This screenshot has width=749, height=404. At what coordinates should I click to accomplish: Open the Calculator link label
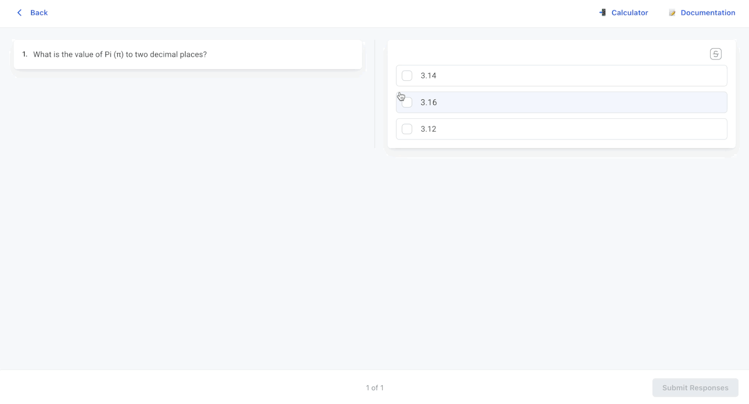629,13
